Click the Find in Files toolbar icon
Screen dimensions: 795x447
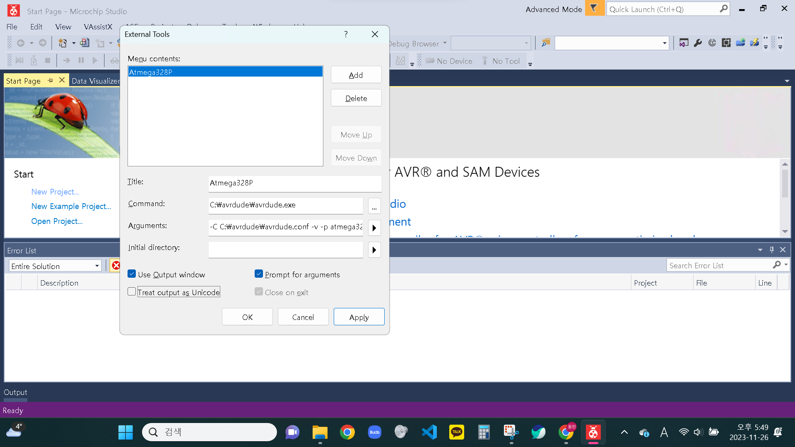(546, 43)
